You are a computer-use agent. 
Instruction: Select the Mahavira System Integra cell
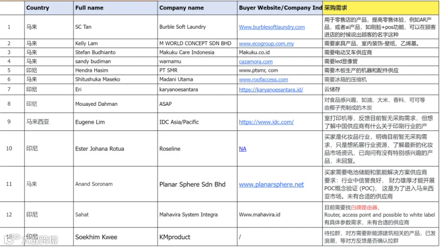click(x=197, y=215)
